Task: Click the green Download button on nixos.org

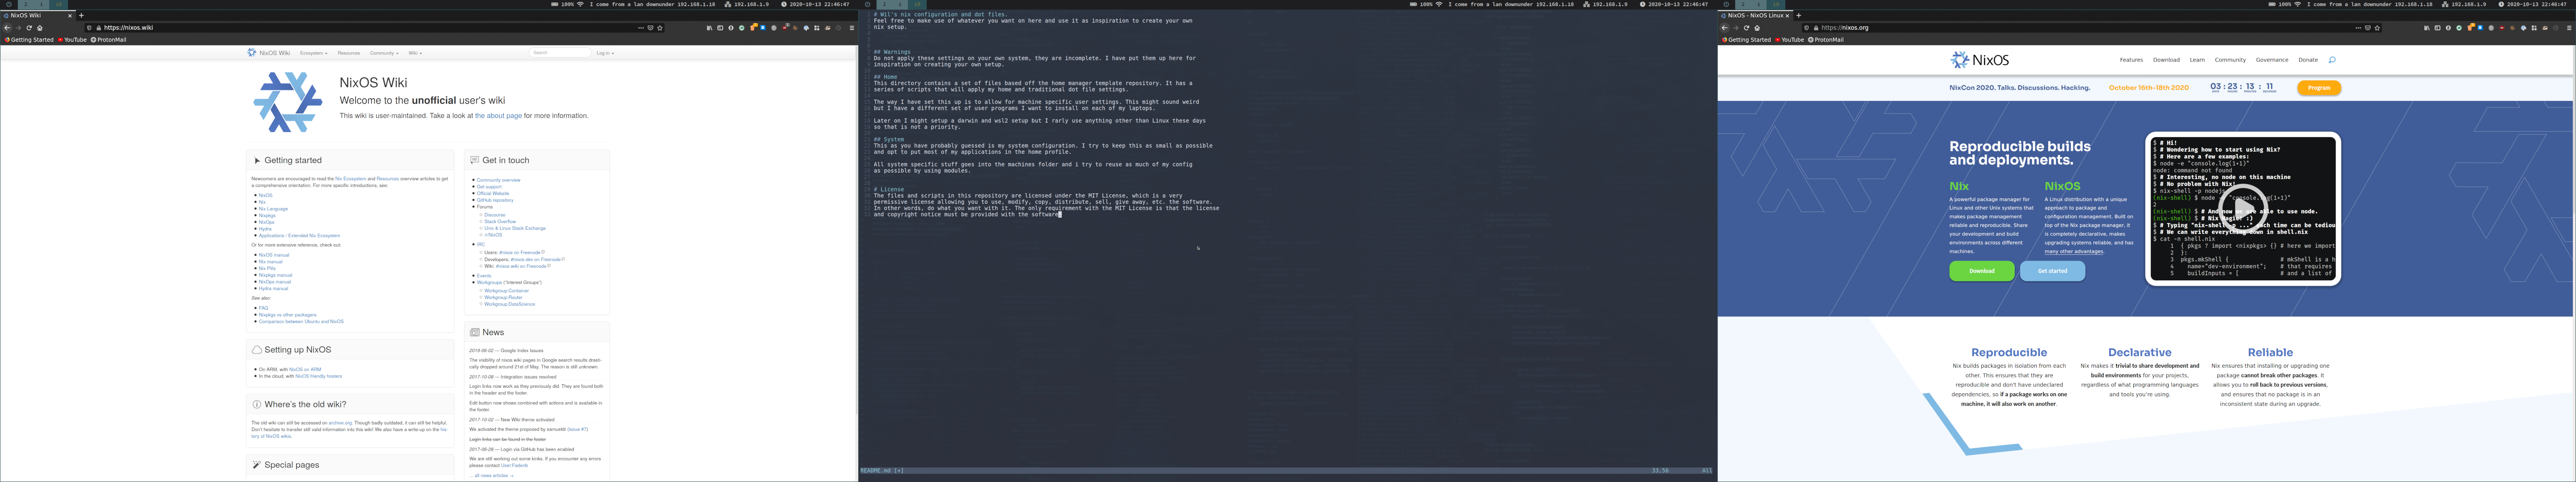Action: pos(1981,270)
